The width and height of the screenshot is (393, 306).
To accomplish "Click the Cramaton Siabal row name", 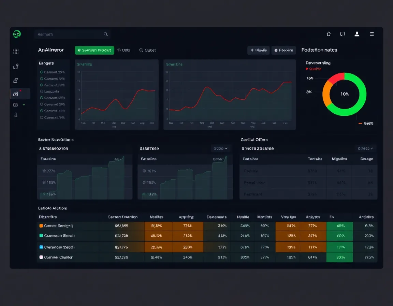I will [59, 236].
